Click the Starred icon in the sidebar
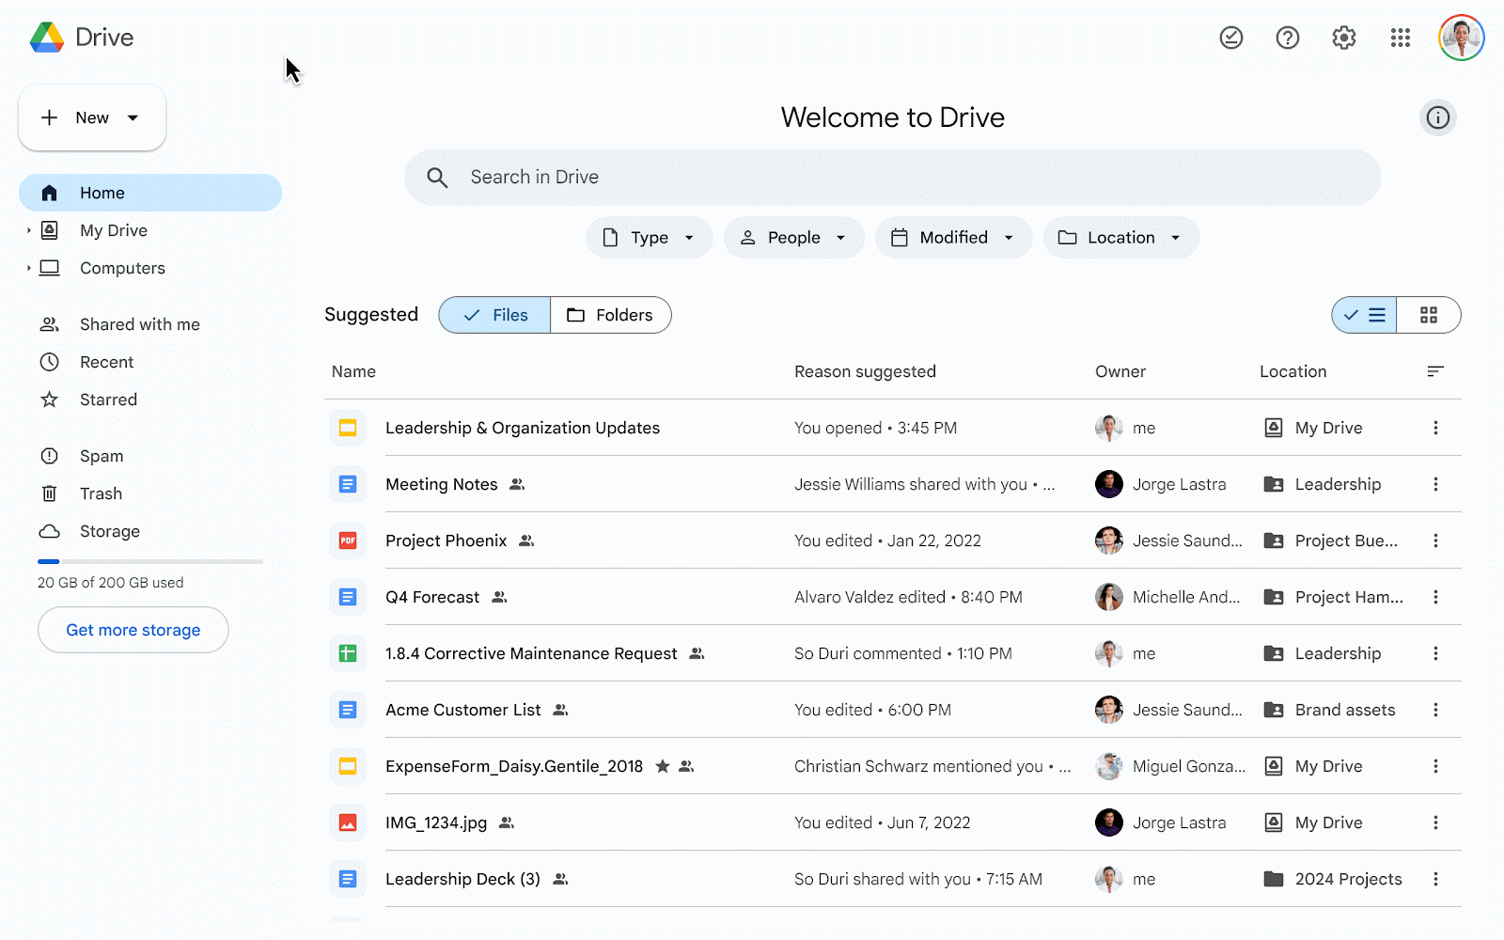1504x940 pixels. point(49,399)
